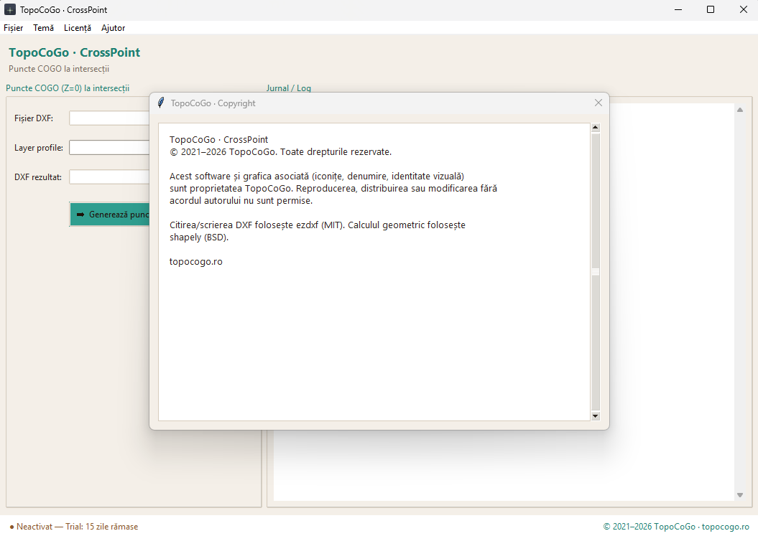Click the Neactivat trial status text
Viewport: 758px width, 536px height.
[x=73, y=527]
